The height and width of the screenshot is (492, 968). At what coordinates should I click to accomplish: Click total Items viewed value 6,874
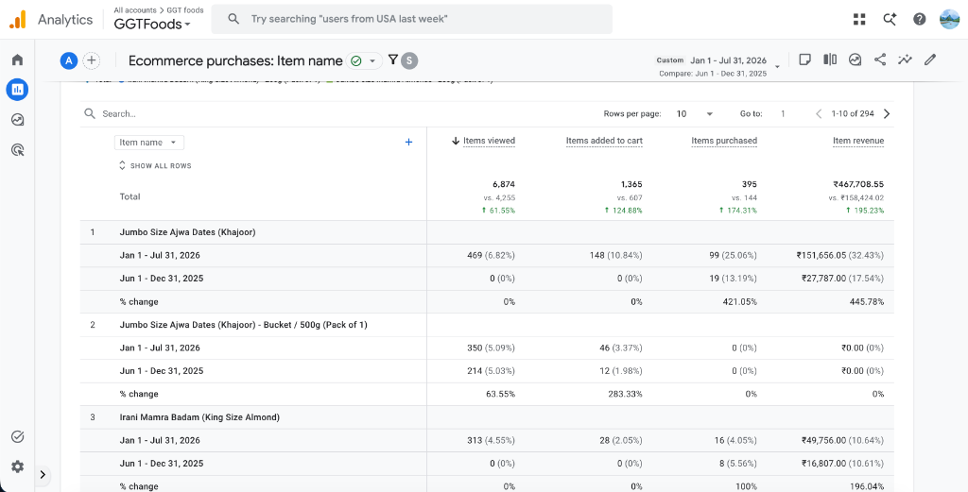pos(503,184)
